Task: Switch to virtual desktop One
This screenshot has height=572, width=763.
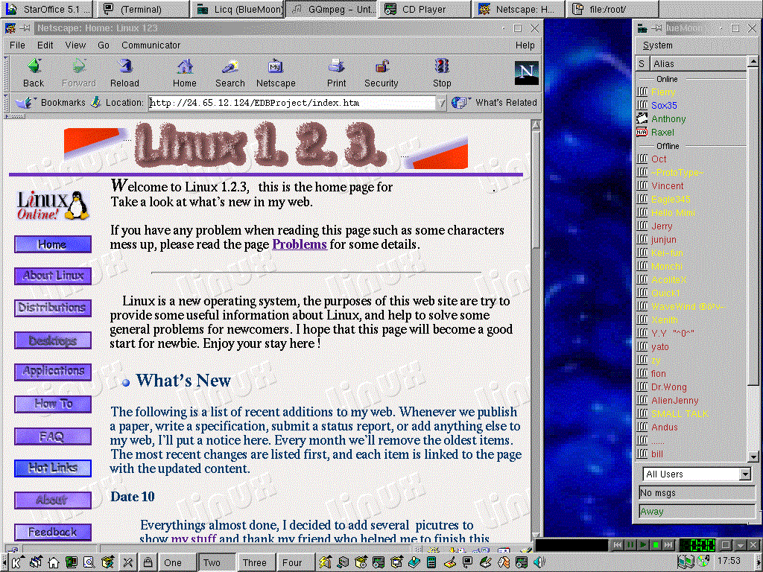Action: coord(173,562)
